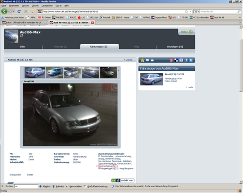The height and width of the screenshot is (193, 243).
Task: Select first thumbnail of rear car view
Action: pos(35,73)
